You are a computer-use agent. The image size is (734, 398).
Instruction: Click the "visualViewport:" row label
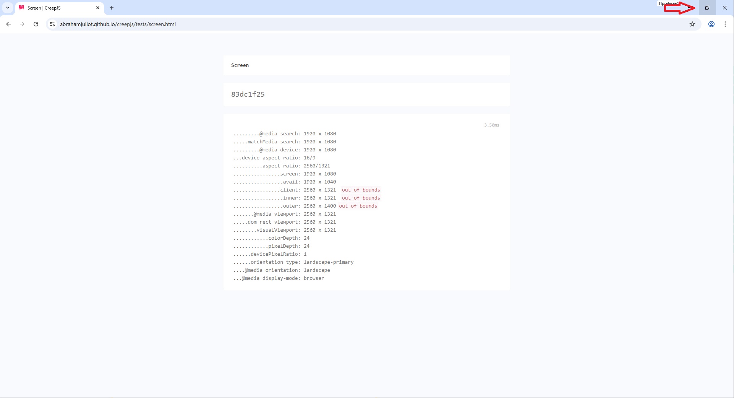pyautogui.click(x=279, y=230)
